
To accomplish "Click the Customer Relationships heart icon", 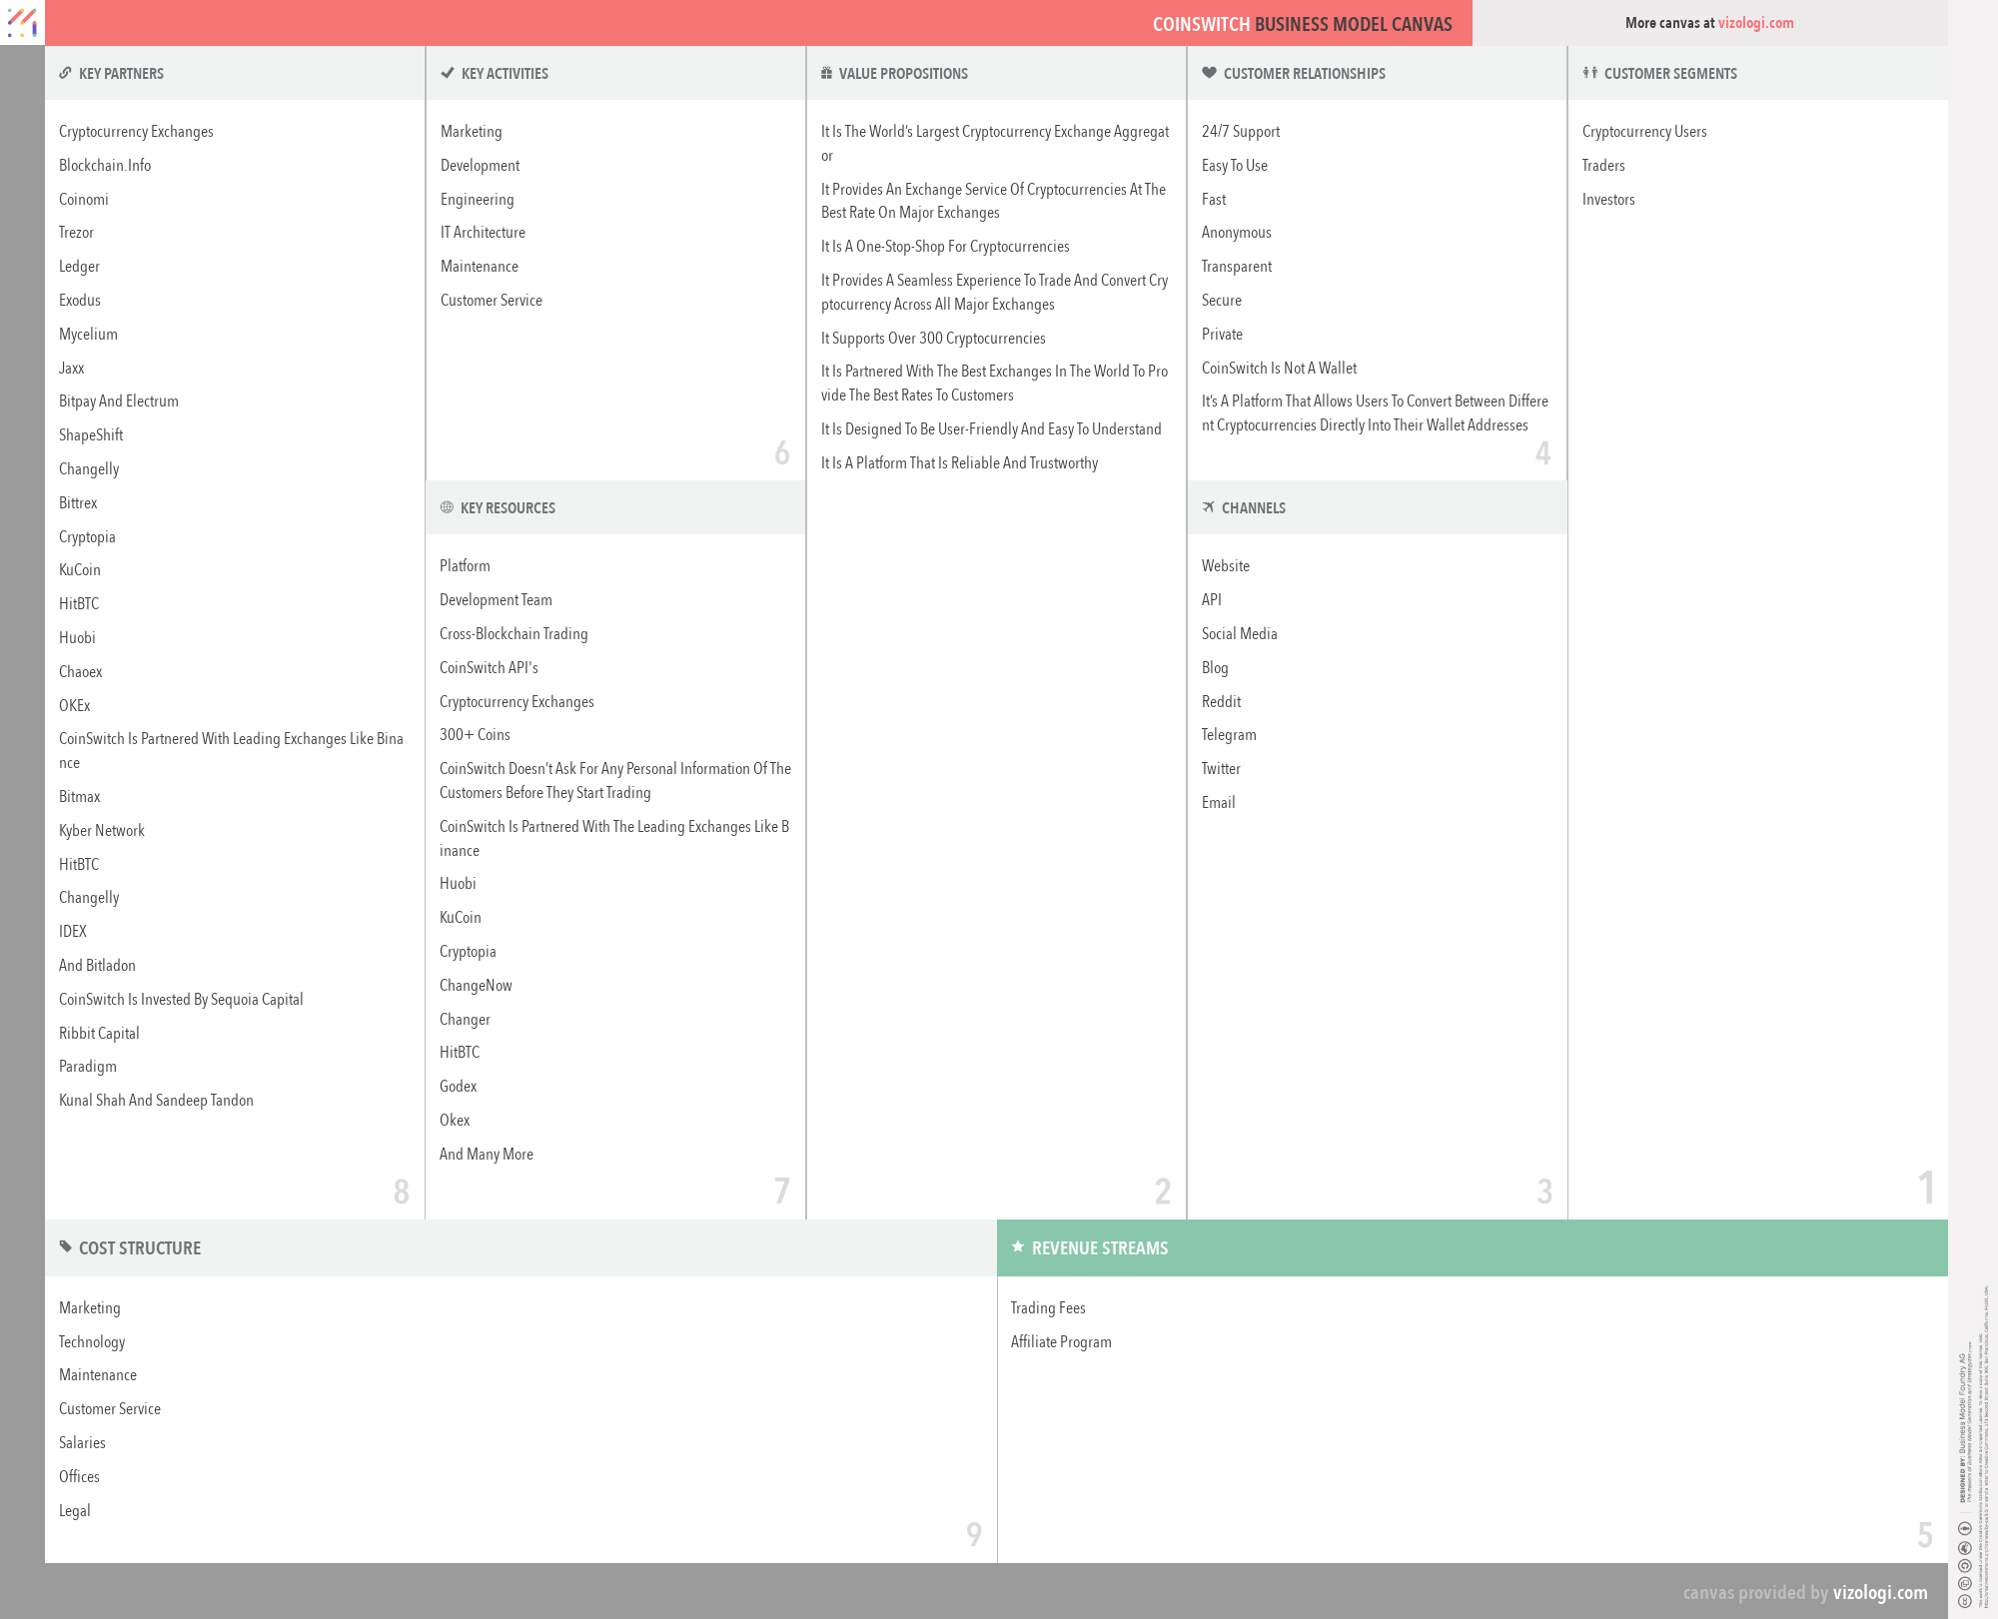I will pyautogui.click(x=1209, y=73).
